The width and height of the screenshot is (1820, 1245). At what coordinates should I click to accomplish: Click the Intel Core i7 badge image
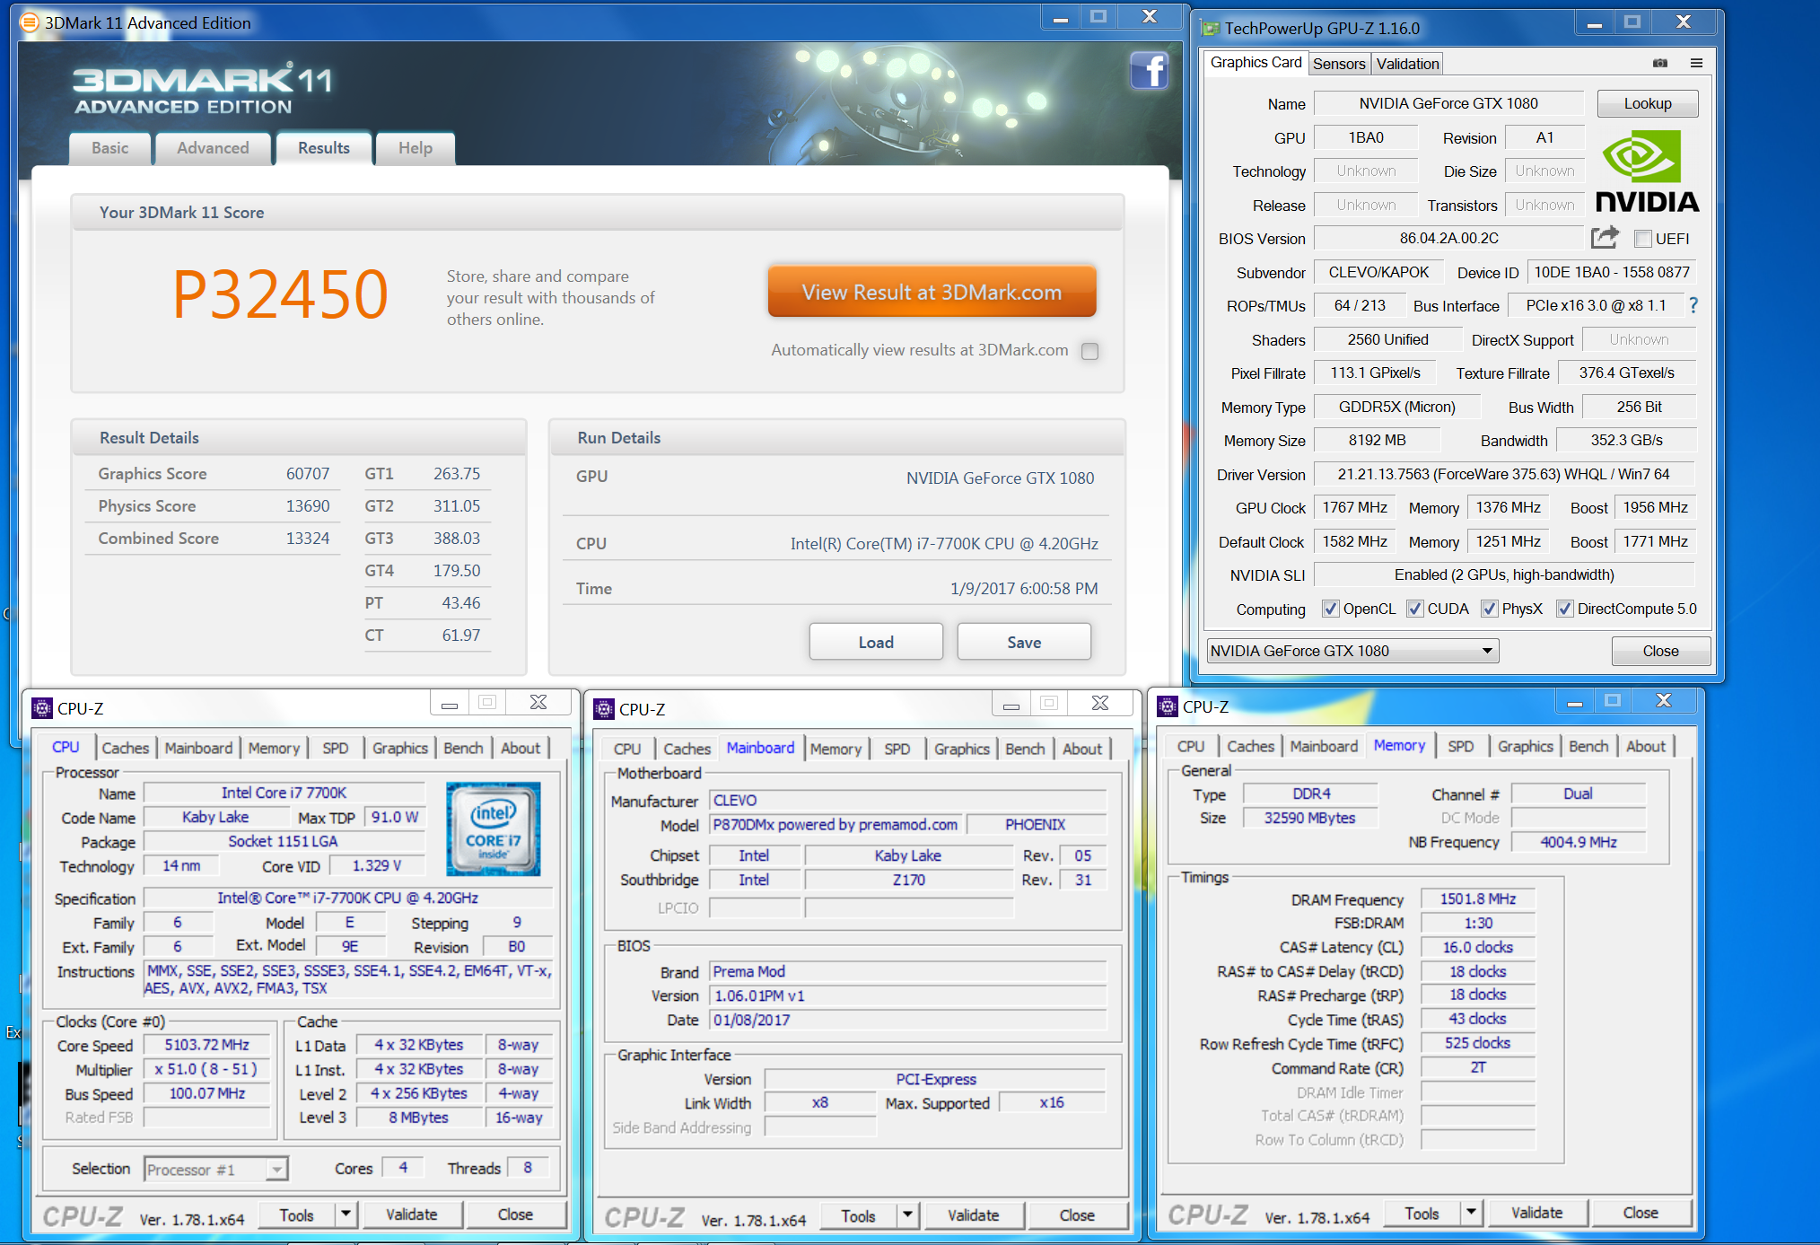[494, 829]
